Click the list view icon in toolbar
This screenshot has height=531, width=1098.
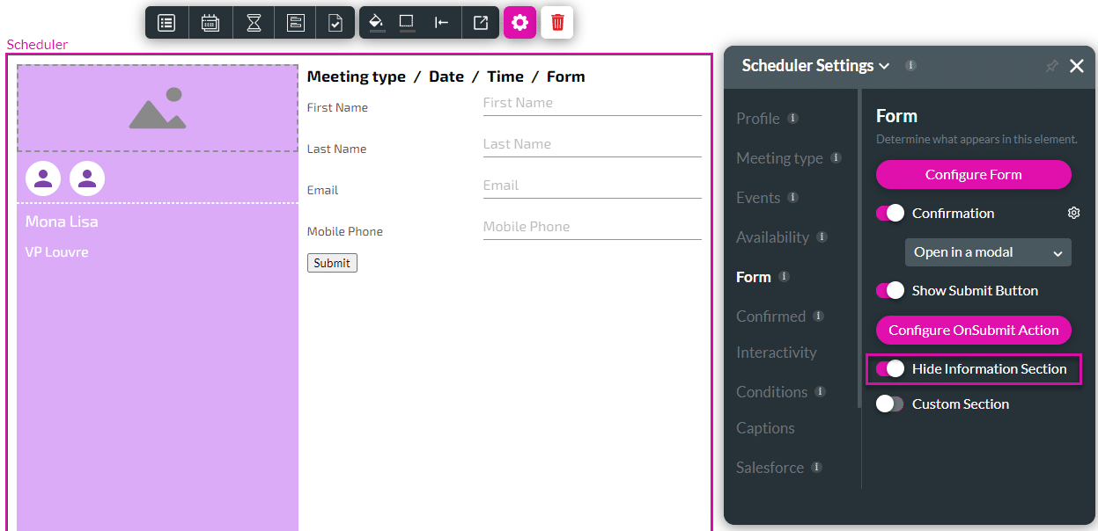(x=166, y=23)
